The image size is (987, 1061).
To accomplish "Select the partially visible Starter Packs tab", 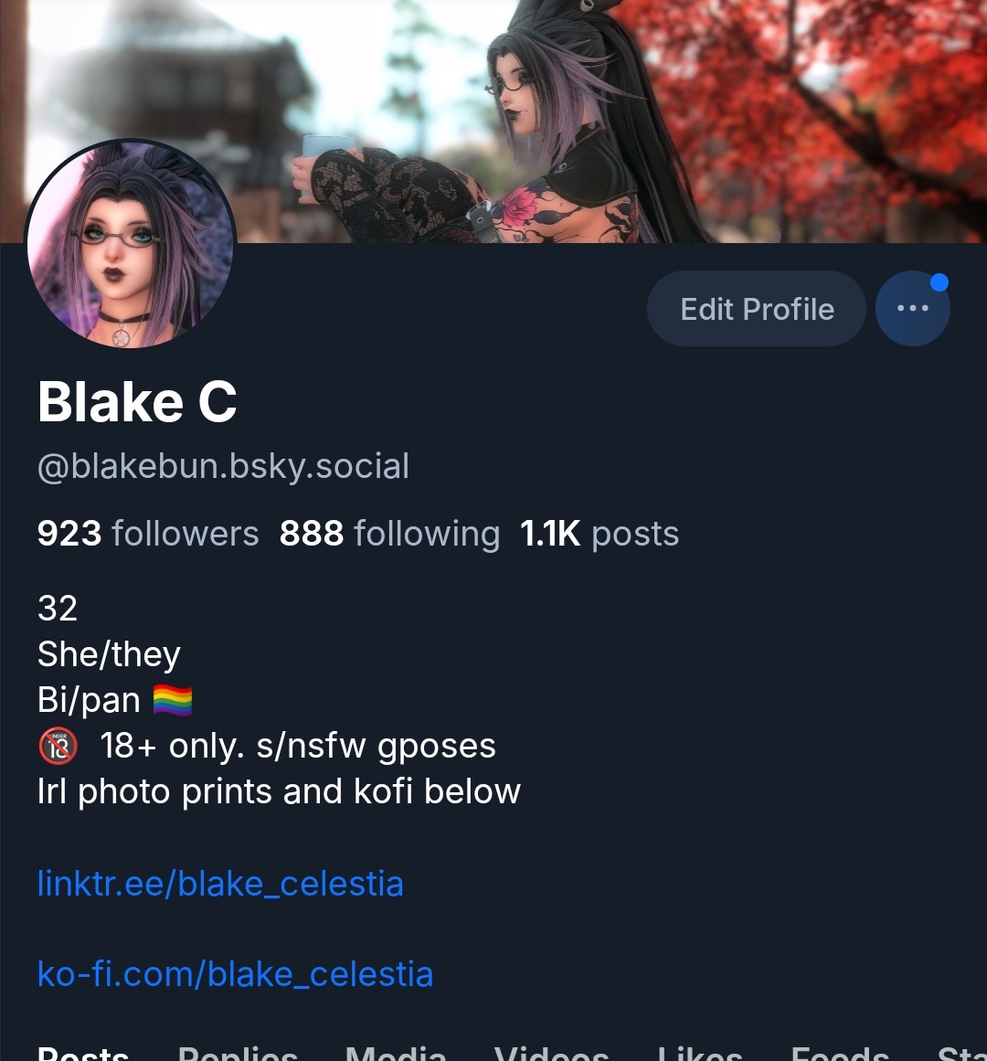I will click(x=962, y=1053).
